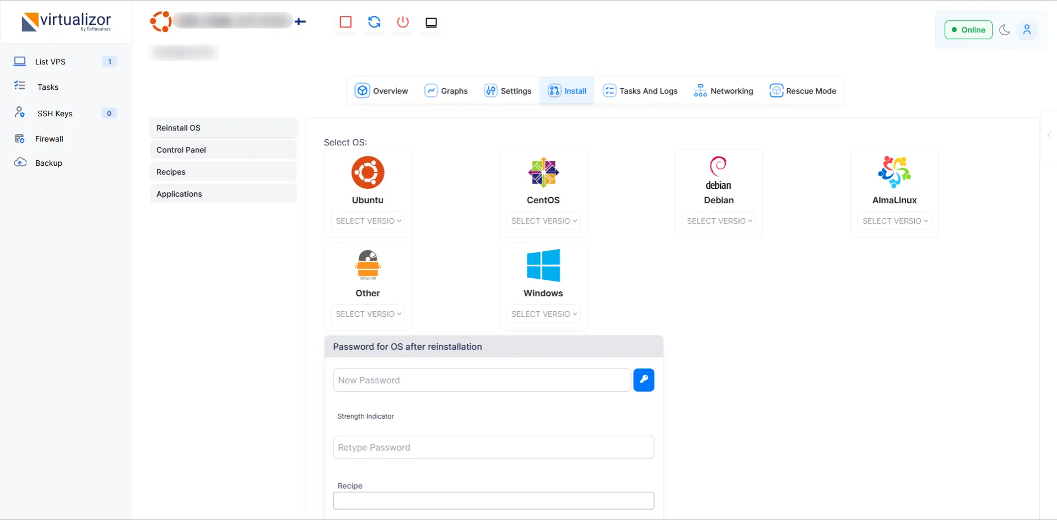Open the CentOS version dropdown
Viewport: 1057px width, 520px height.
tap(543, 221)
